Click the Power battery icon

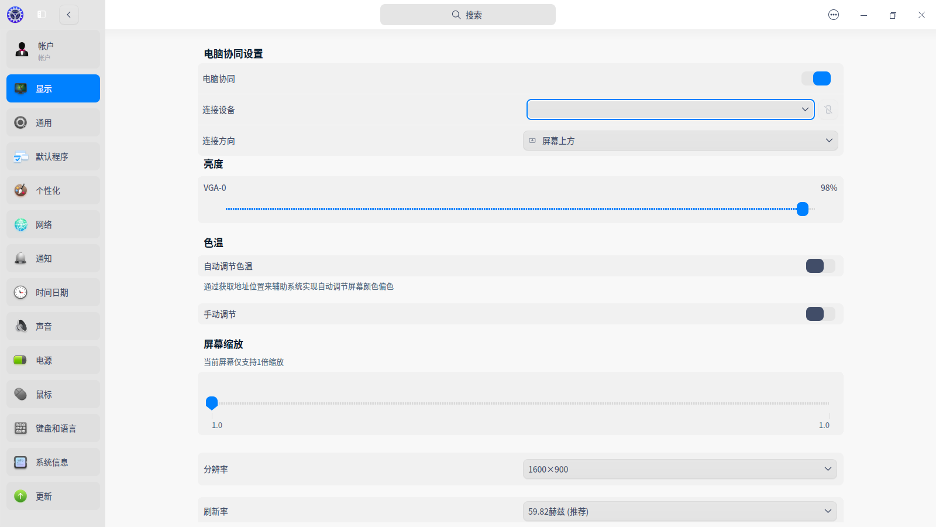click(x=20, y=360)
